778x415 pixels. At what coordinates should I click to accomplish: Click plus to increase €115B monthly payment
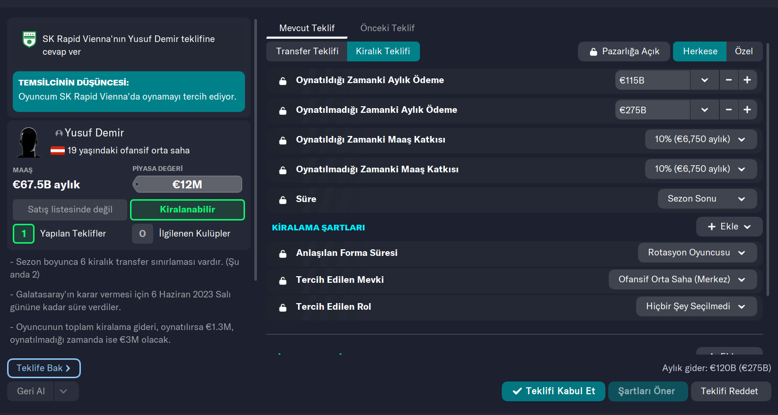(x=747, y=80)
